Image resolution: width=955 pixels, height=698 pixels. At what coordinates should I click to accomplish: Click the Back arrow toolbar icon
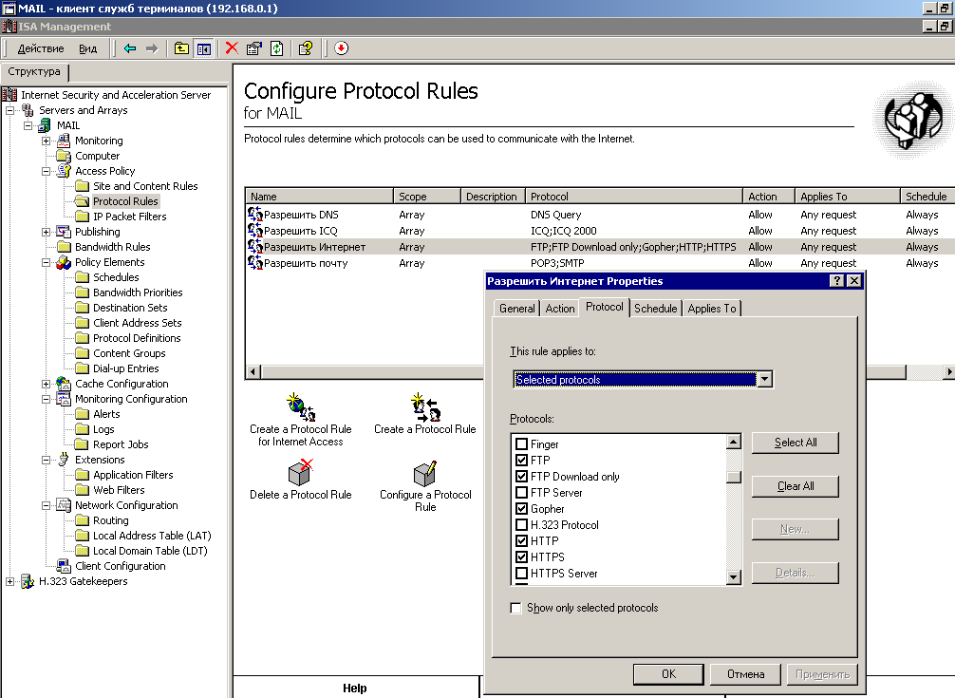coord(130,48)
